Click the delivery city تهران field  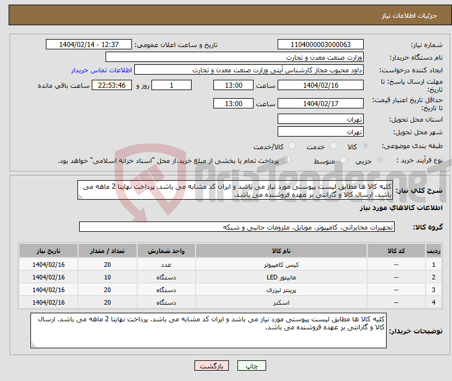pos(321,131)
